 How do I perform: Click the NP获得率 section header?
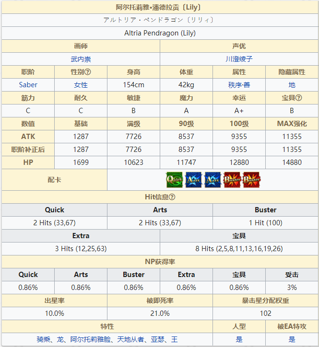[x=160, y=262]
